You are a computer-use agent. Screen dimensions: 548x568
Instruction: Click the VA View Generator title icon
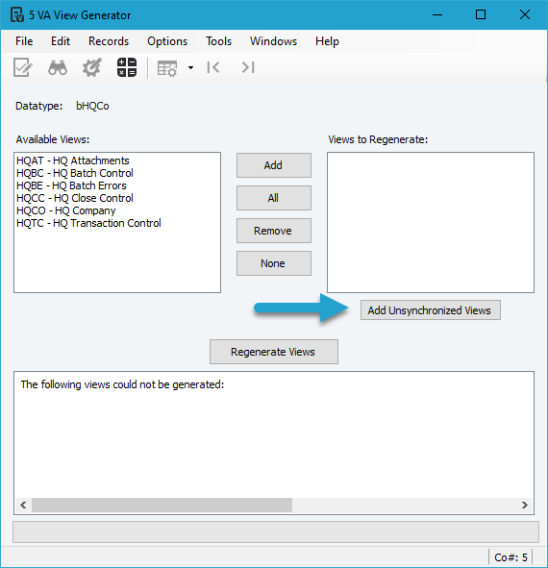[x=17, y=14]
